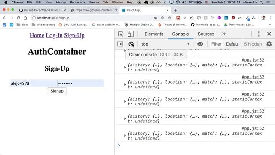
Task: Open the Bitly Link Manager bookmark
Action: (x=73, y=25)
